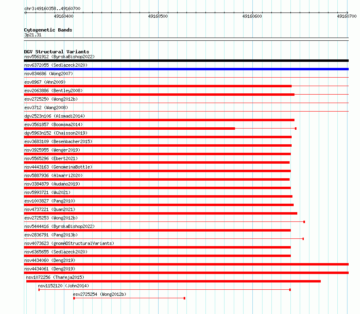
Task: Click ruler position 49160400
Action: coord(64,16)
